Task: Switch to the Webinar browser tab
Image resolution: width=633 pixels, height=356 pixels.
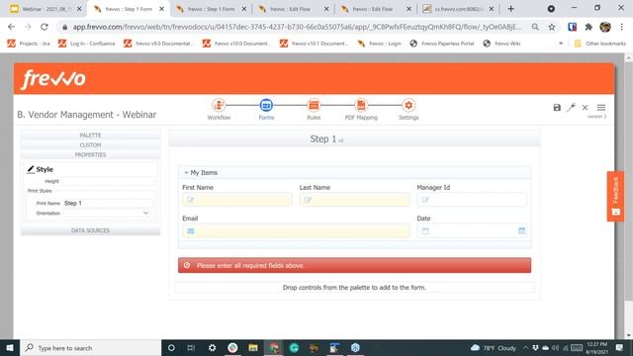Action: [45, 9]
